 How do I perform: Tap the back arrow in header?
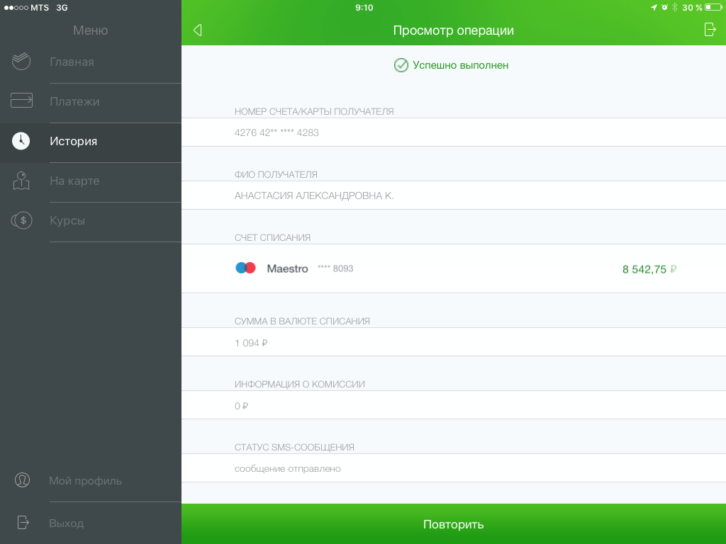point(198,30)
